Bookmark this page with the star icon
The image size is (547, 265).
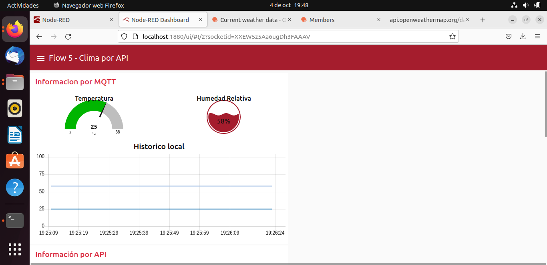pyautogui.click(x=452, y=36)
